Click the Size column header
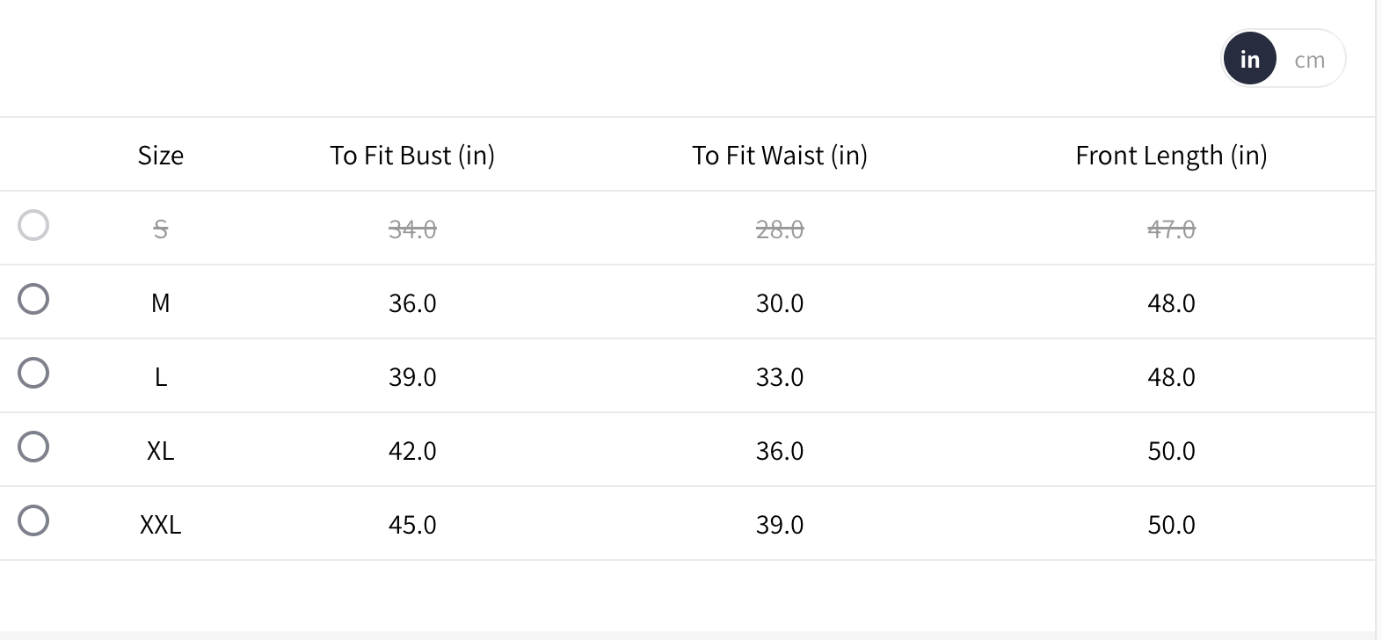The height and width of the screenshot is (640, 1382). click(x=161, y=156)
